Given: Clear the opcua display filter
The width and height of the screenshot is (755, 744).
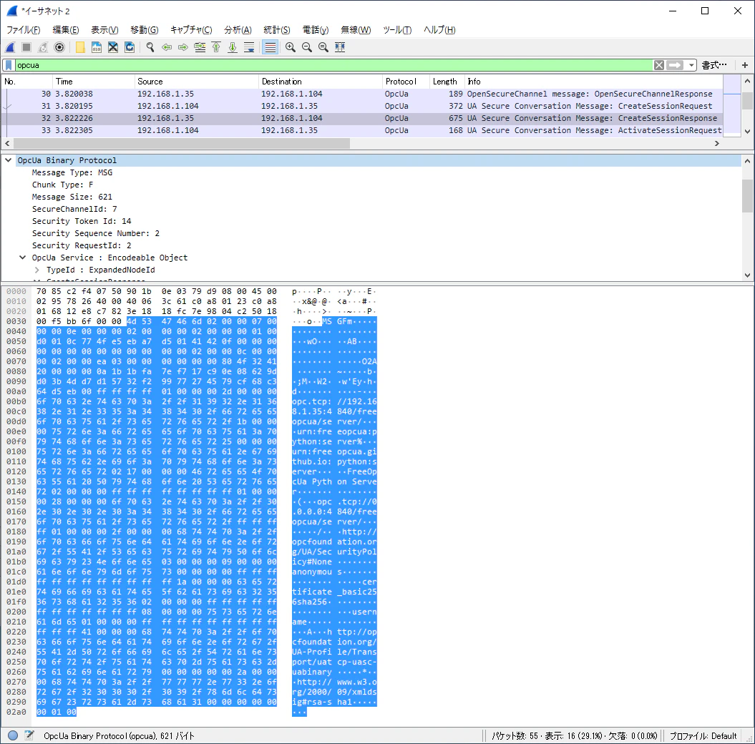Looking at the screenshot, I should tap(659, 65).
